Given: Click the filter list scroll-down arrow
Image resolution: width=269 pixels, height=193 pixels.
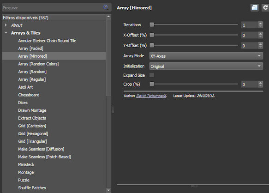Looking at the screenshot, I should point(108,190).
